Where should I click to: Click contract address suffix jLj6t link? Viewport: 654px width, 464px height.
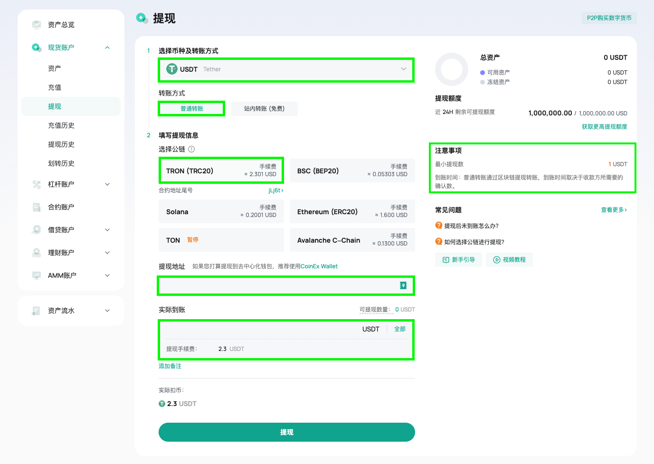276,190
